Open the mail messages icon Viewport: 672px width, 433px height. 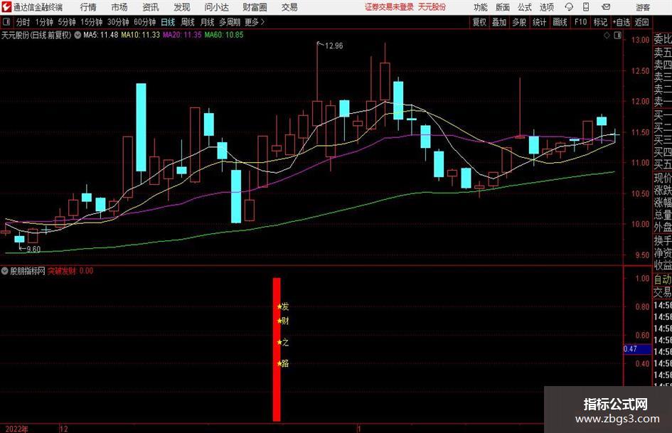(606, 7)
